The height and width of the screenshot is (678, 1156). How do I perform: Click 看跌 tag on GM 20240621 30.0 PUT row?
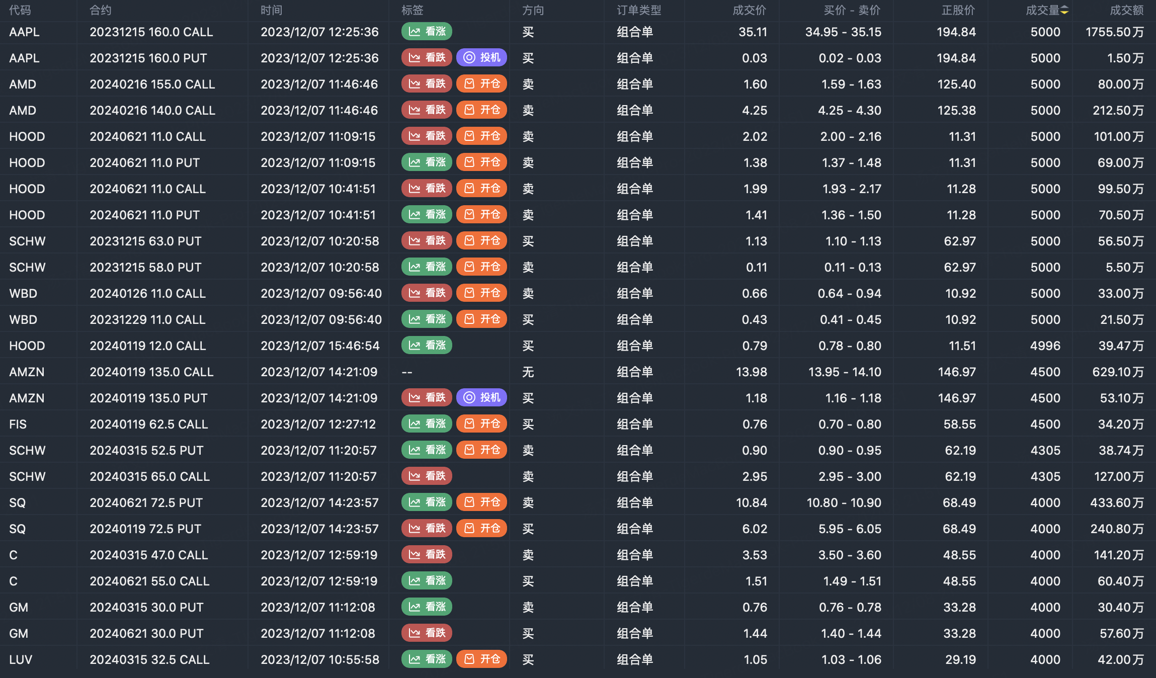[x=427, y=633]
